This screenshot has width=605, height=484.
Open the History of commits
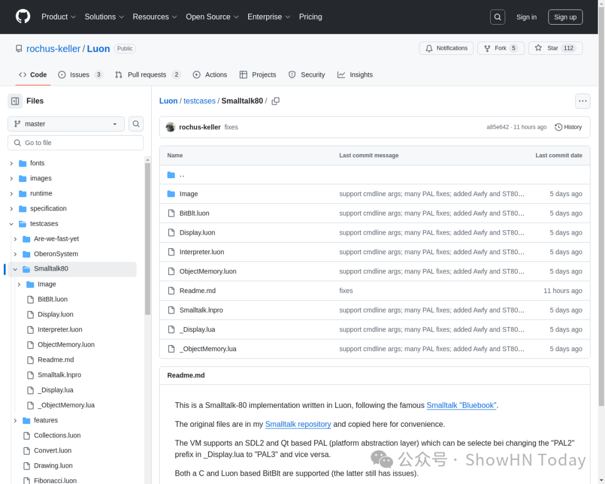click(568, 127)
